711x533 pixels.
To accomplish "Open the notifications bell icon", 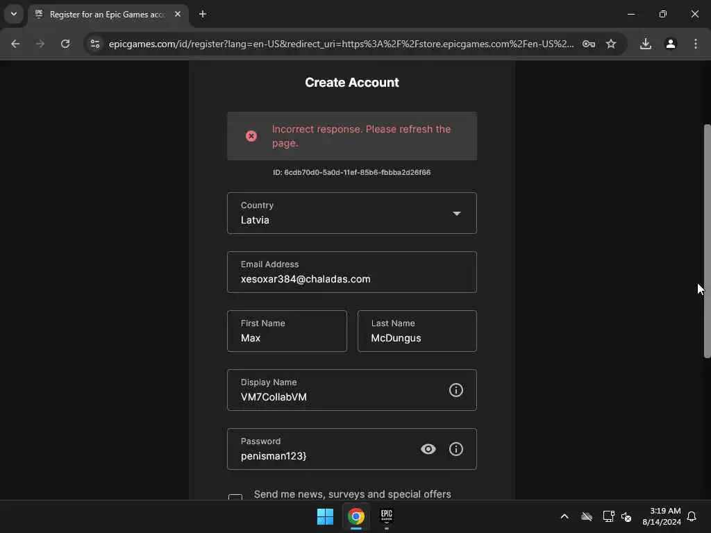I will tap(692, 516).
